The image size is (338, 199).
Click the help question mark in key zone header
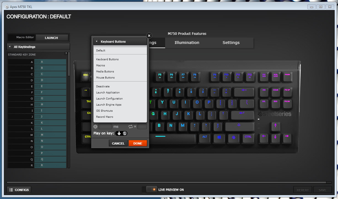(x=66, y=53)
